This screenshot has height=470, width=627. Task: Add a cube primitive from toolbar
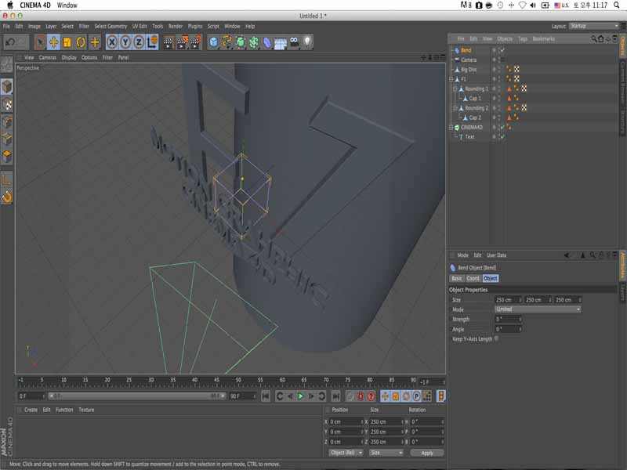[213, 42]
